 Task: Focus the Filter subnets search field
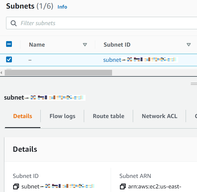pos(105,23)
